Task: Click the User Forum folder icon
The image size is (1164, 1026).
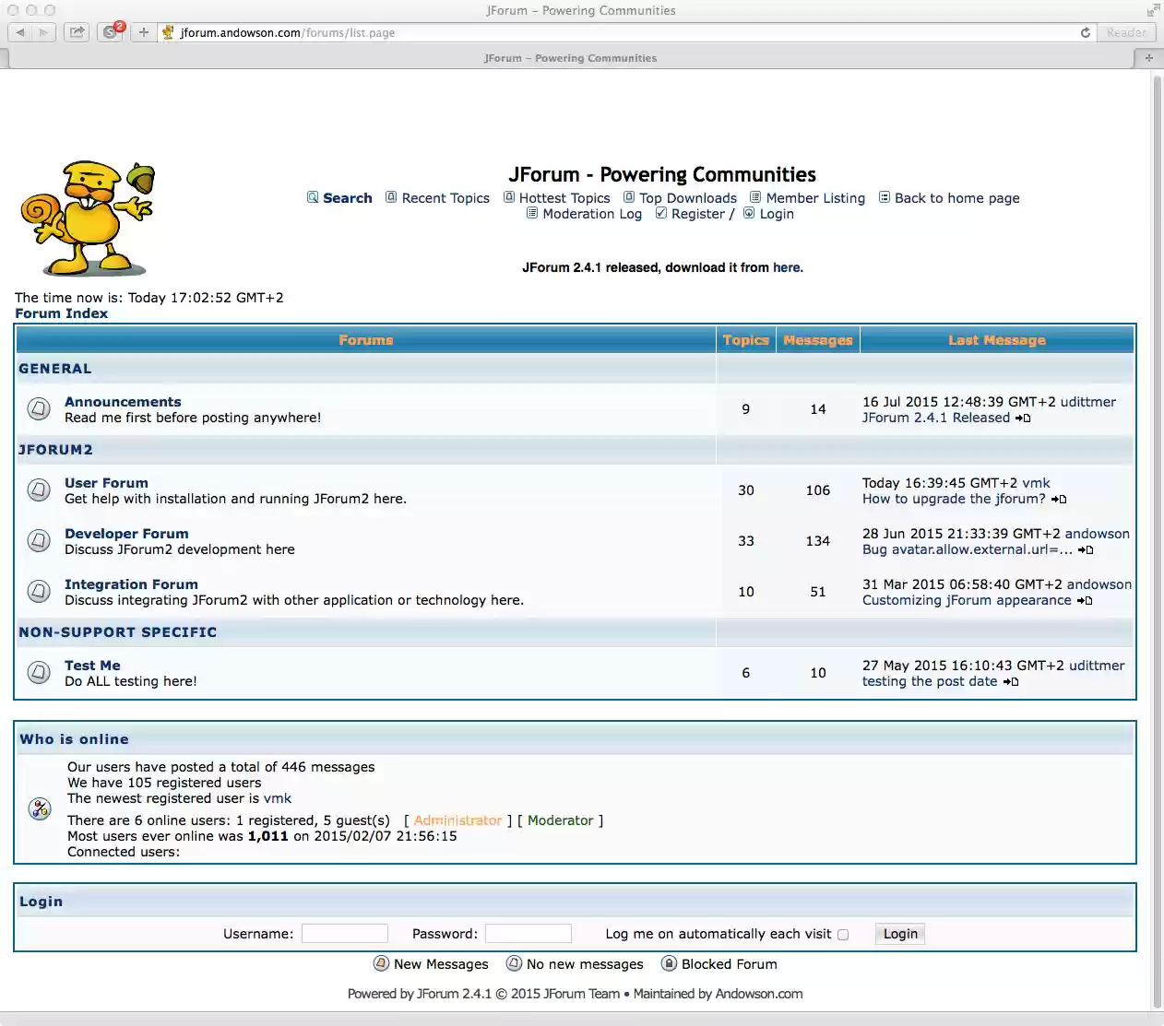Action: (x=39, y=489)
